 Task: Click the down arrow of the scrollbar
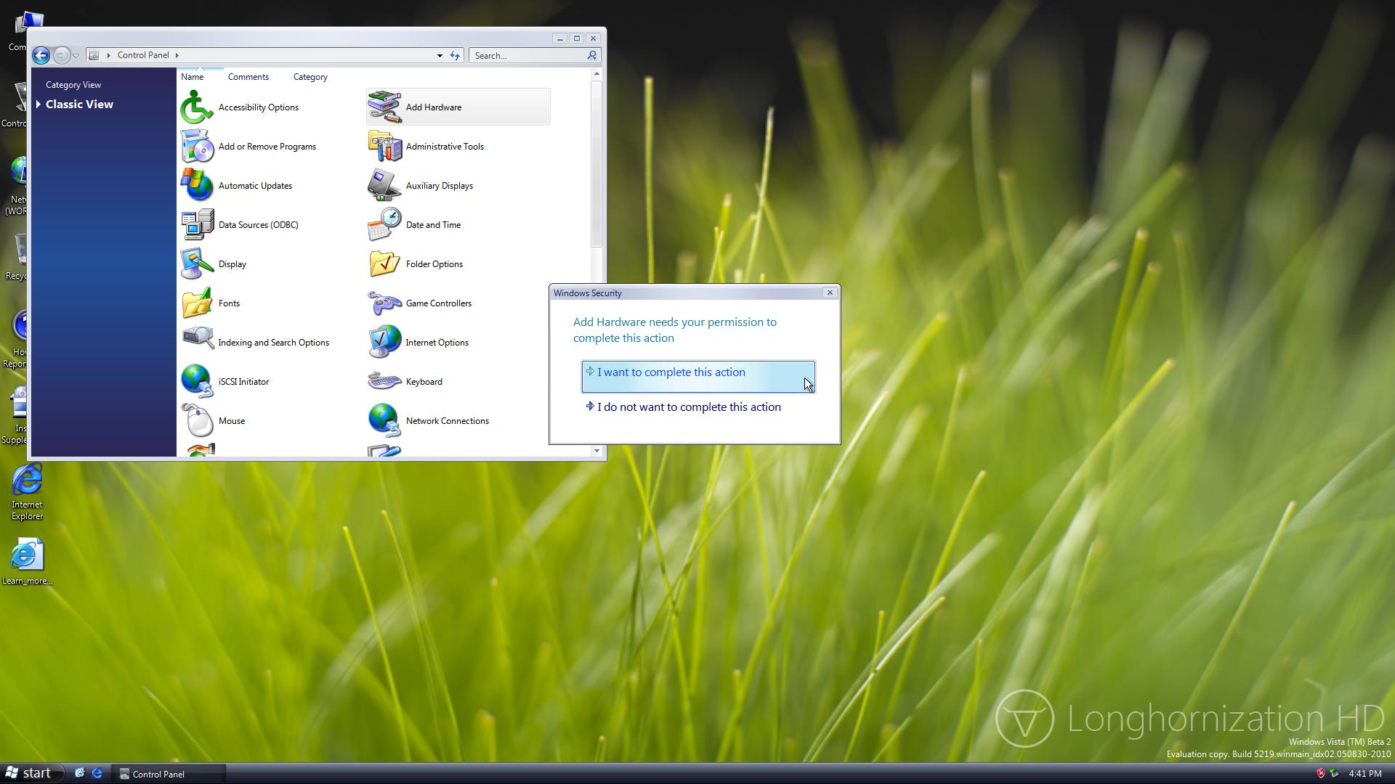597,451
